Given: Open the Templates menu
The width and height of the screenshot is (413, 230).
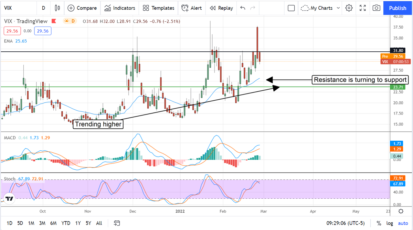Looking at the screenshot, I should (159, 8).
